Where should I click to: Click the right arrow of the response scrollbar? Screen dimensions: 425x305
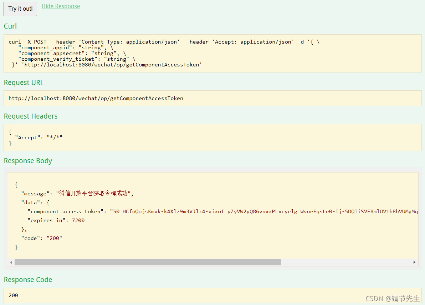(414, 262)
